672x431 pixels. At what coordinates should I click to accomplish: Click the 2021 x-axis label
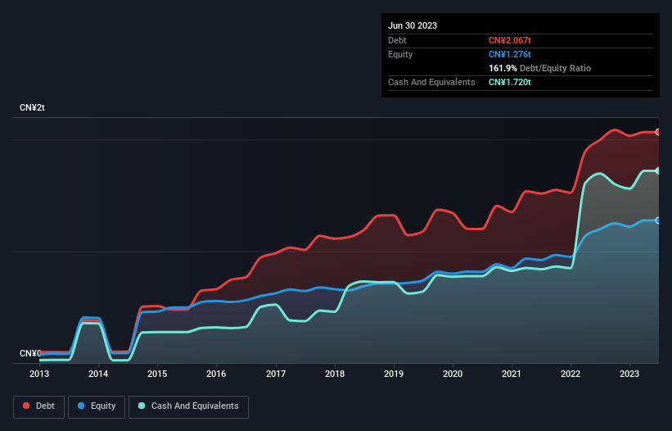pyautogui.click(x=512, y=374)
